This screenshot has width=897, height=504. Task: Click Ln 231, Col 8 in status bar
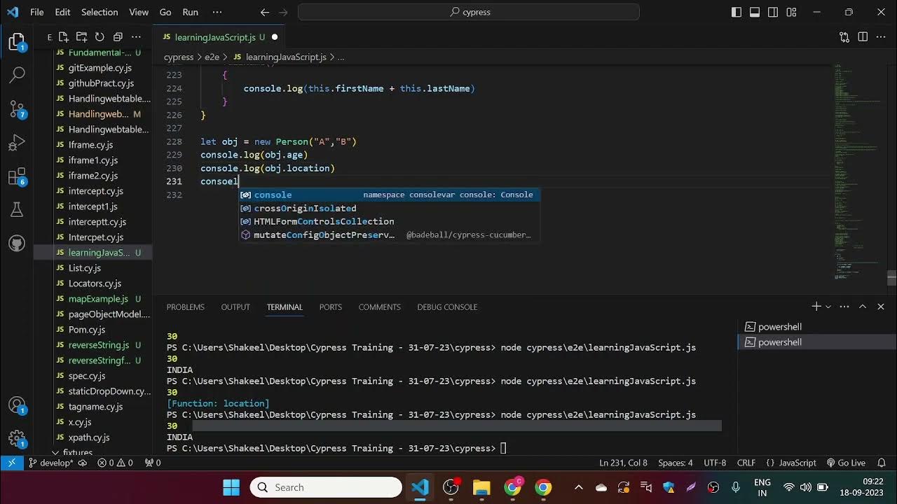point(624,463)
